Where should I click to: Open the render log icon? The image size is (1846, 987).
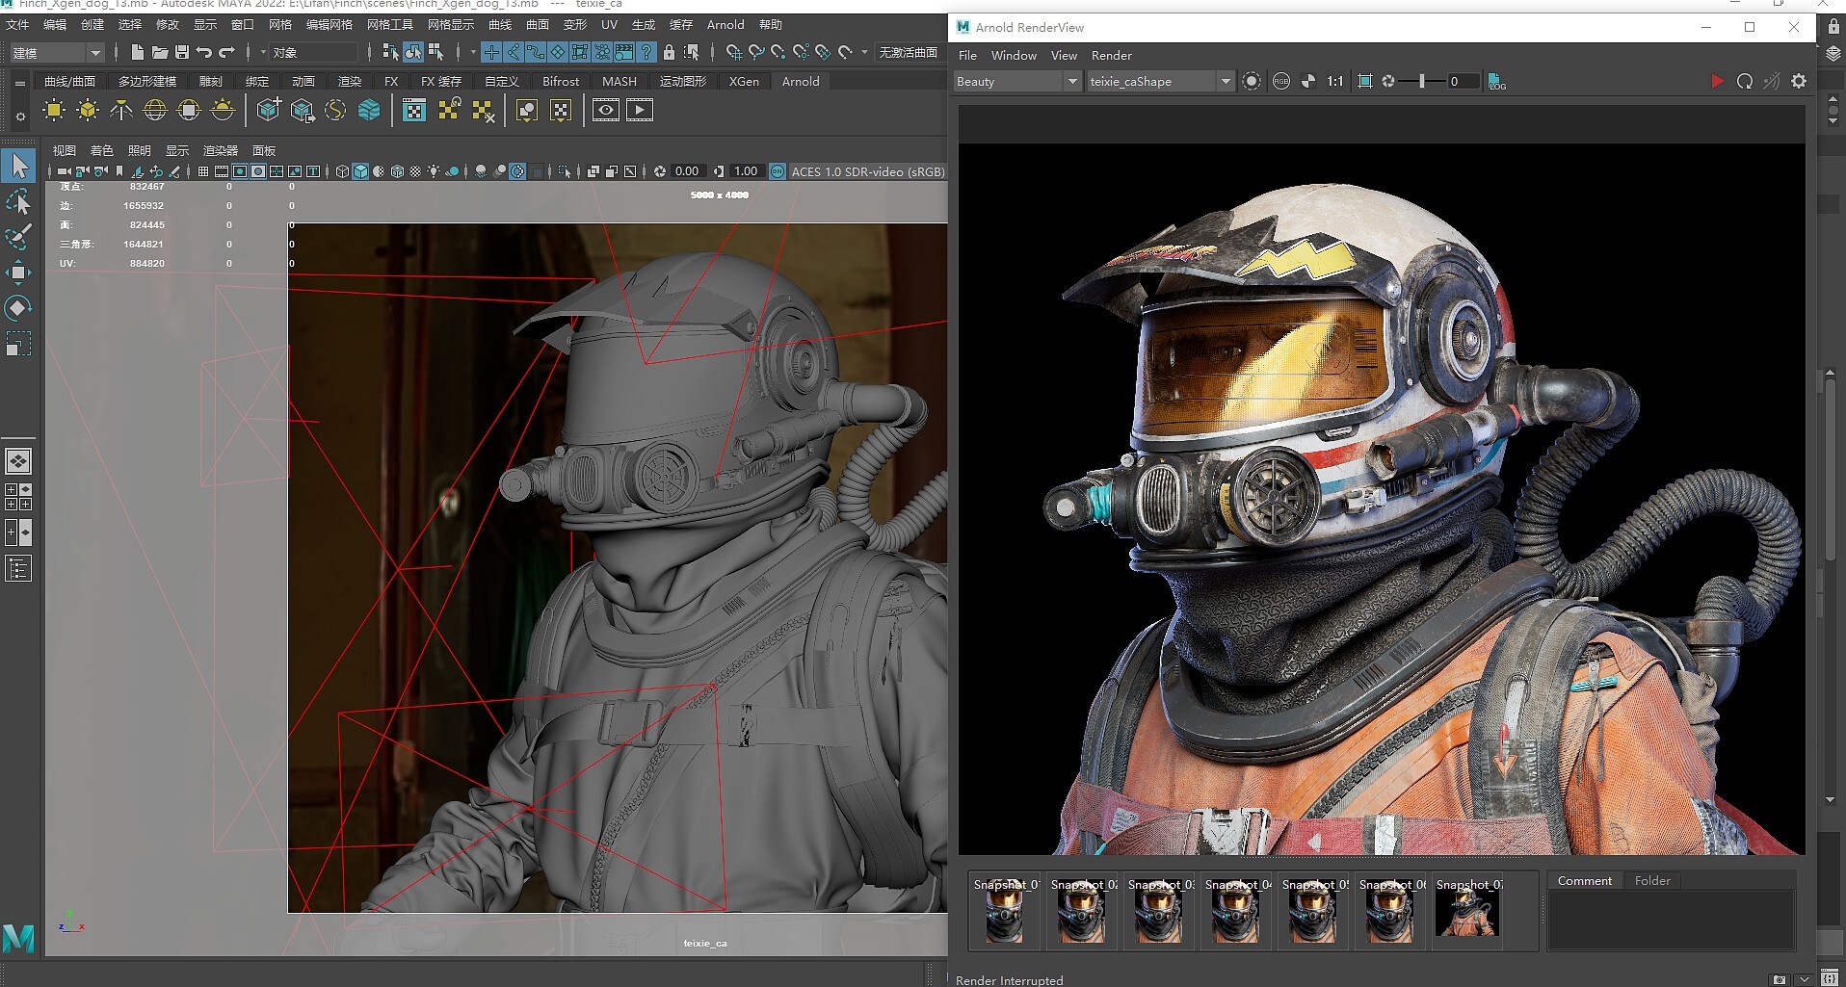[x=1496, y=82]
